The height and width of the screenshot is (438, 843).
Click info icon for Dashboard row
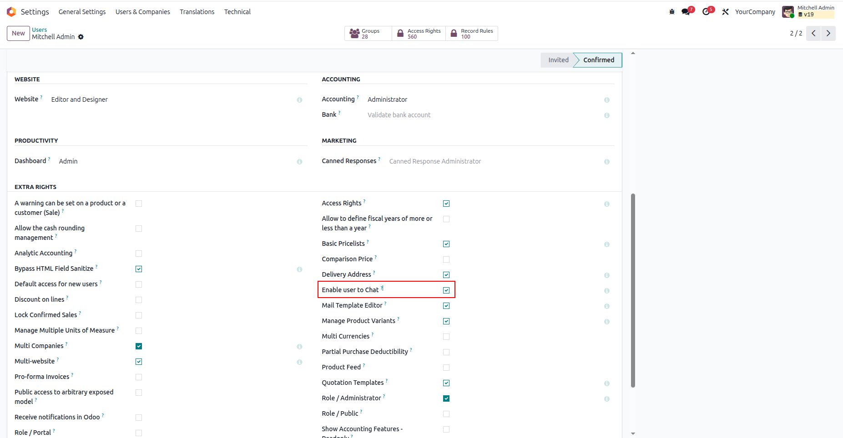click(299, 162)
